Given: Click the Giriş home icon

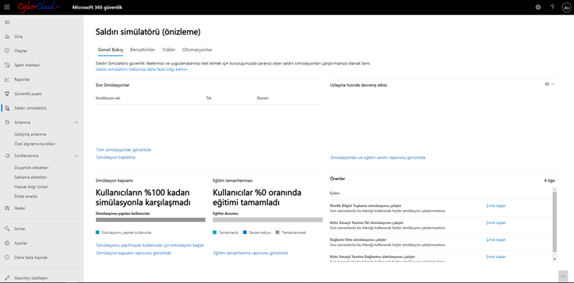Looking at the screenshot, I should (7, 37).
